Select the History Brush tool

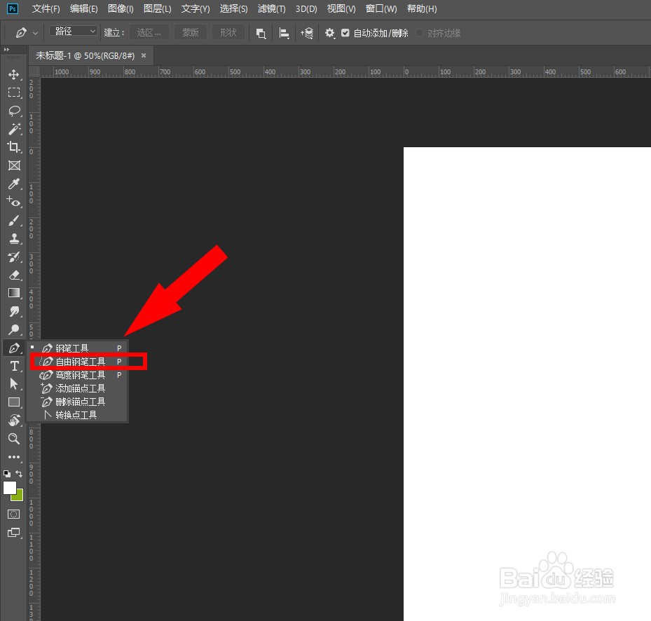(14, 257)
